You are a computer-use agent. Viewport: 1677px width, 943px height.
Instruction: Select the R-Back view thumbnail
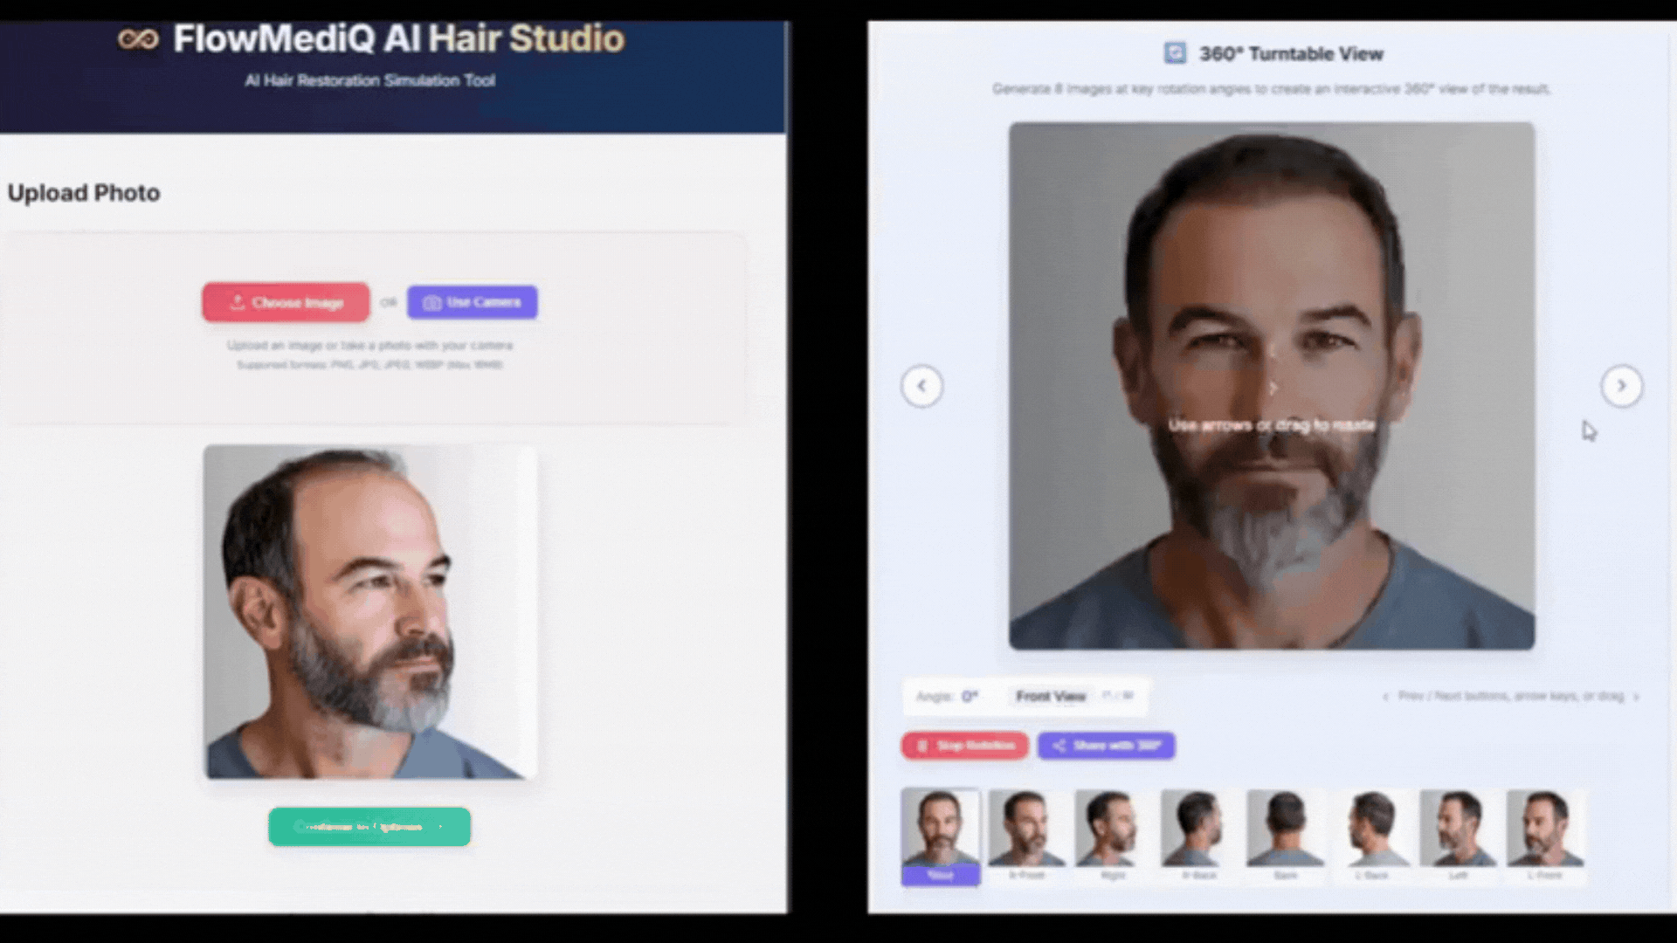[1198, 836]
